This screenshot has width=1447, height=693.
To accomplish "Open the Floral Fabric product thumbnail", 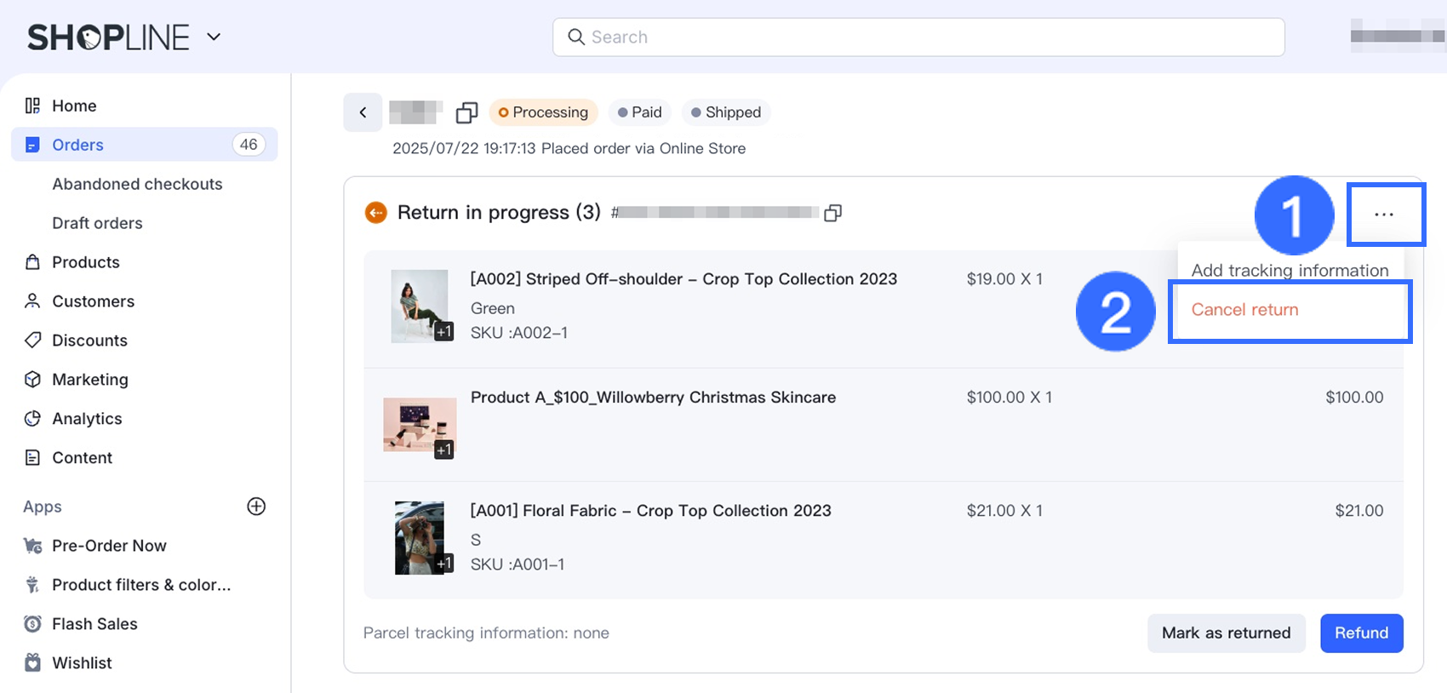I will tap(420, 537).
